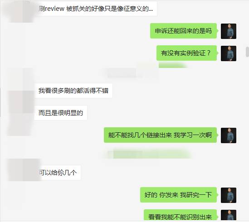
Task: Open profile avatar next to "有没有实例验证？"
Action: click(229, 53)
